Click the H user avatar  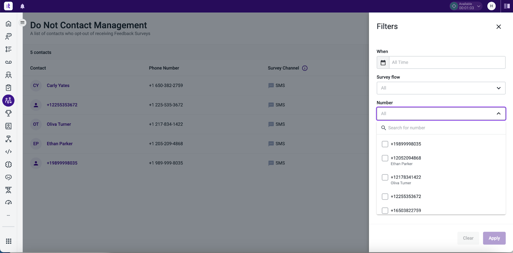point(492,6)
